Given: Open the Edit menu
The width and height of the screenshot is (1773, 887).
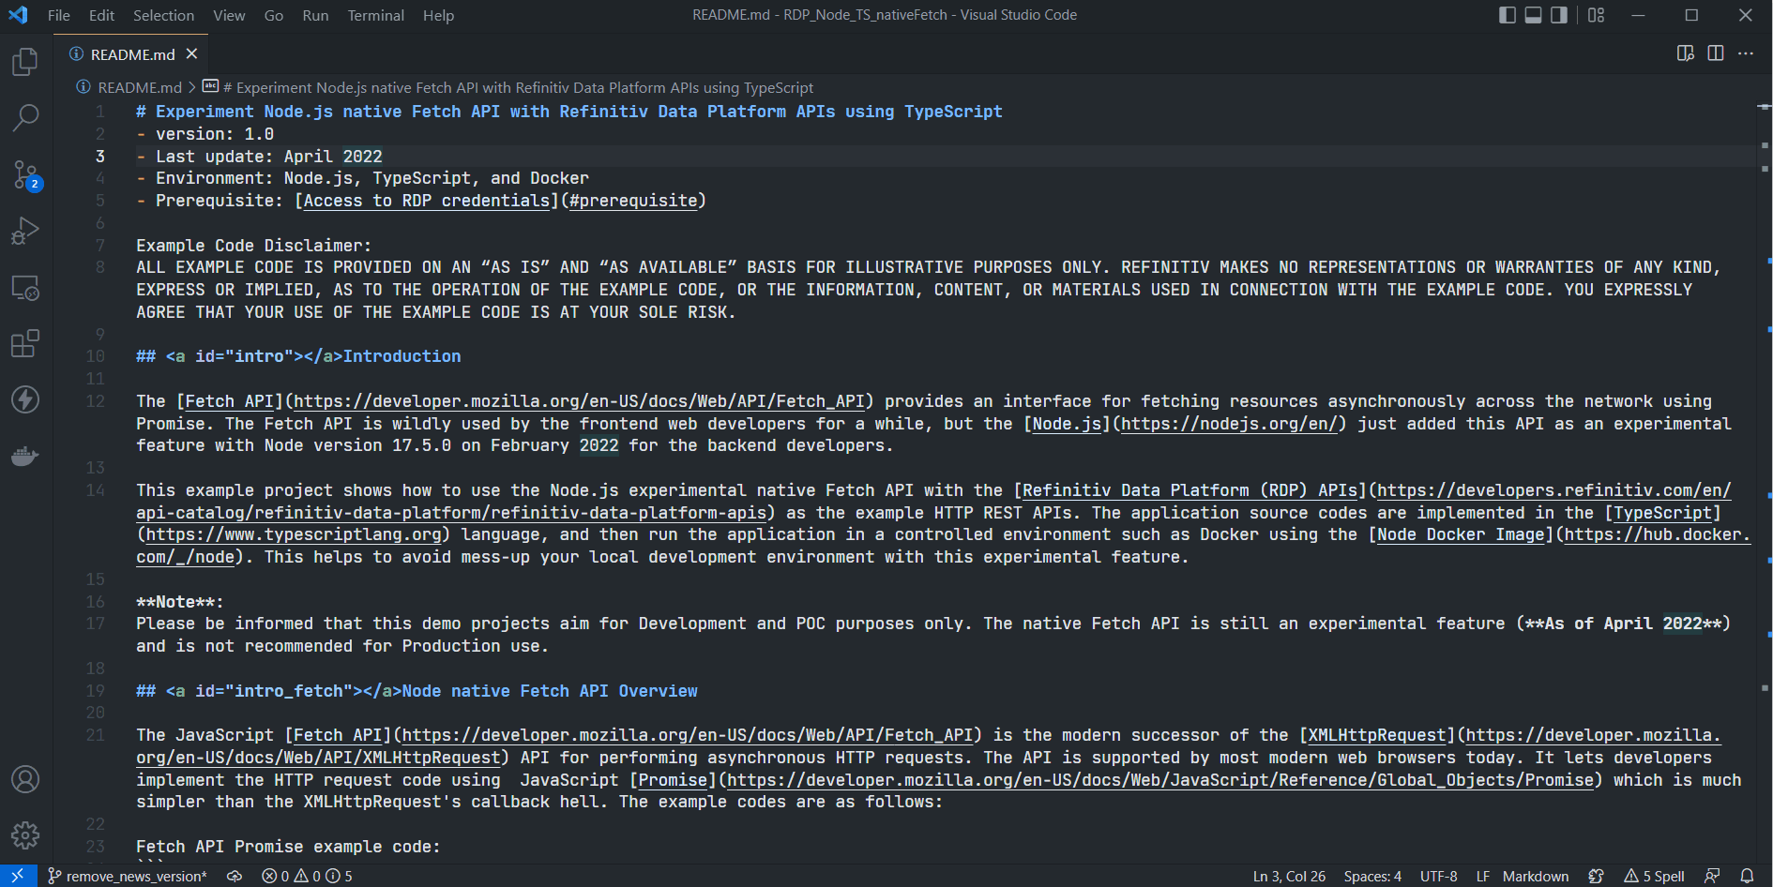Looking at the screenshot, I should coord(101,15).
